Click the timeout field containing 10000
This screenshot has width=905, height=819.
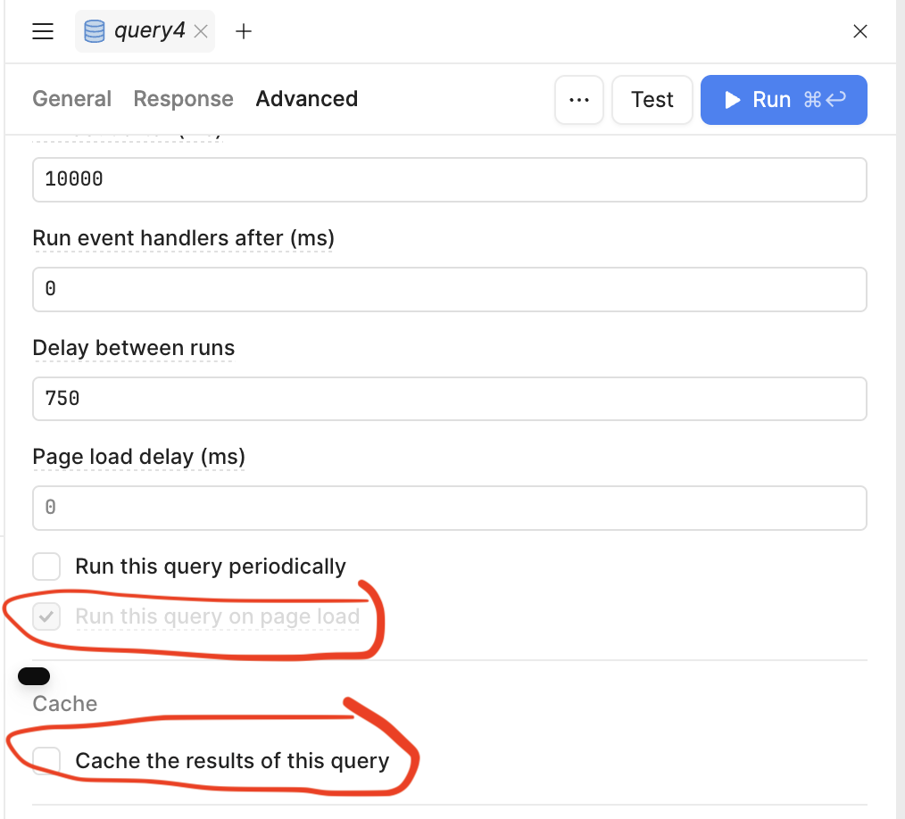[x=449, y=179]
